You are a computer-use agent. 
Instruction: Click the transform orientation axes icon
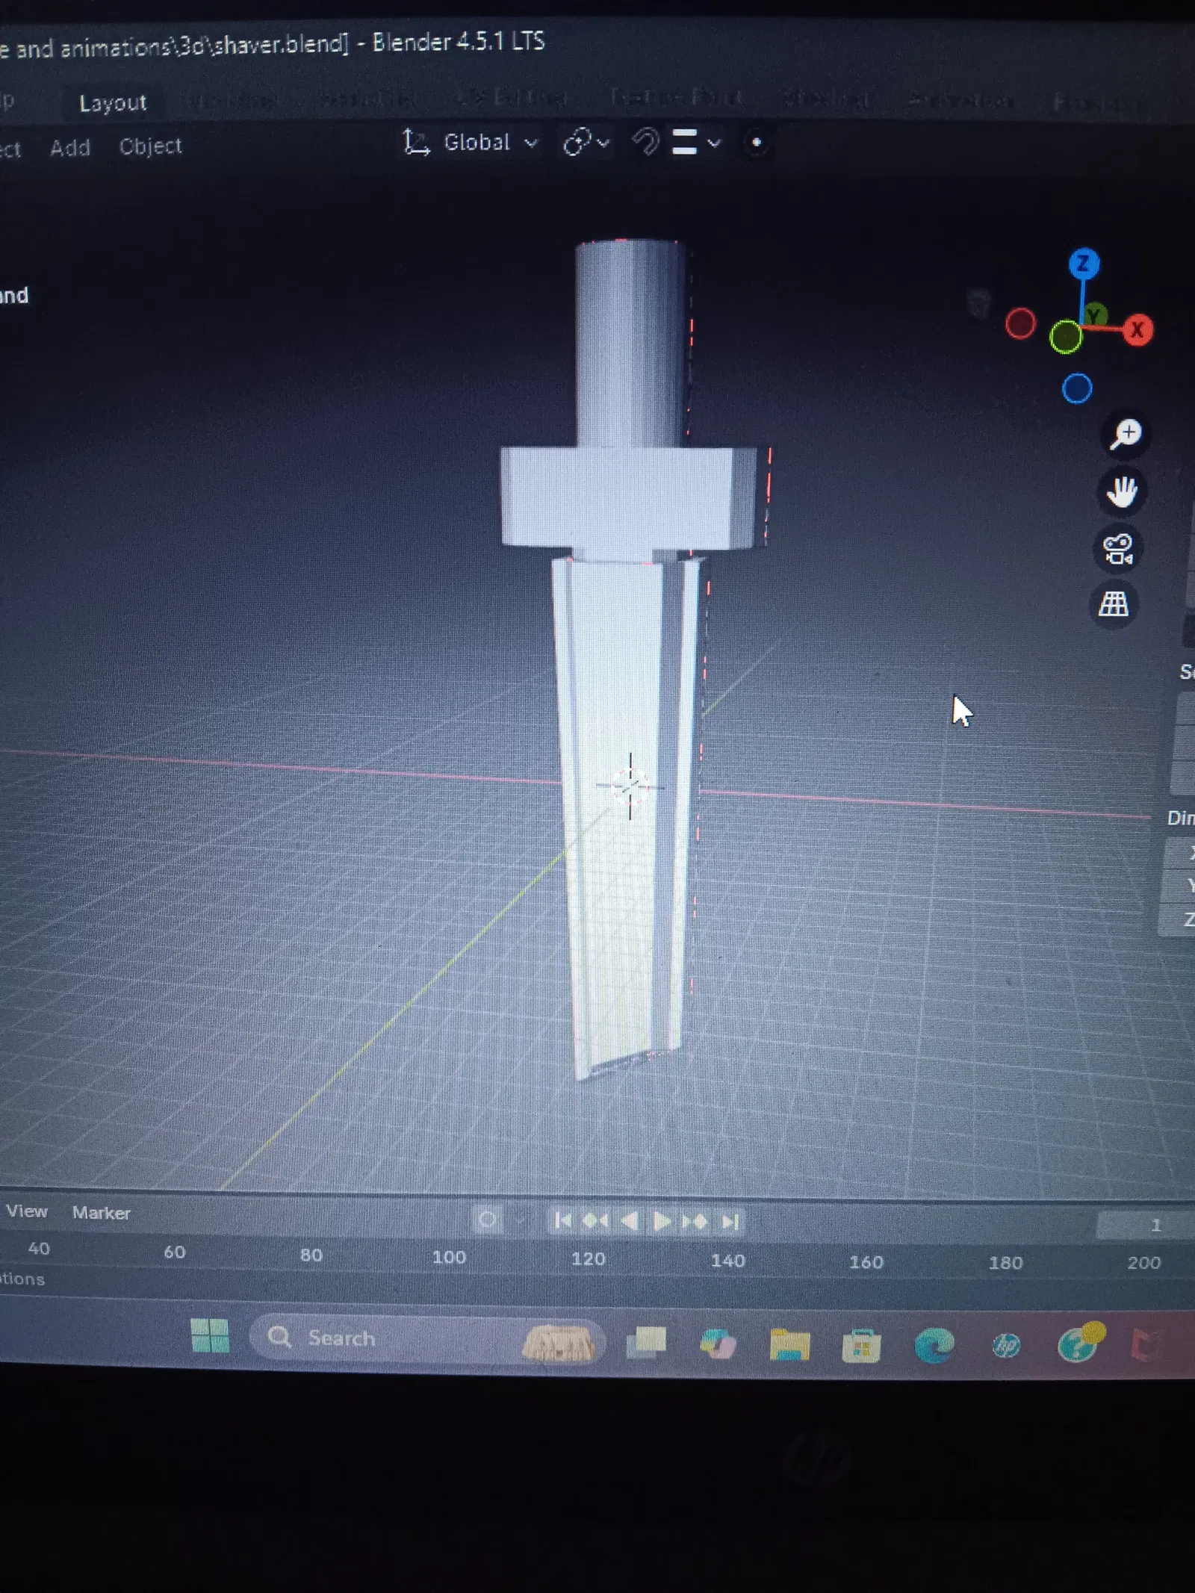416,142
